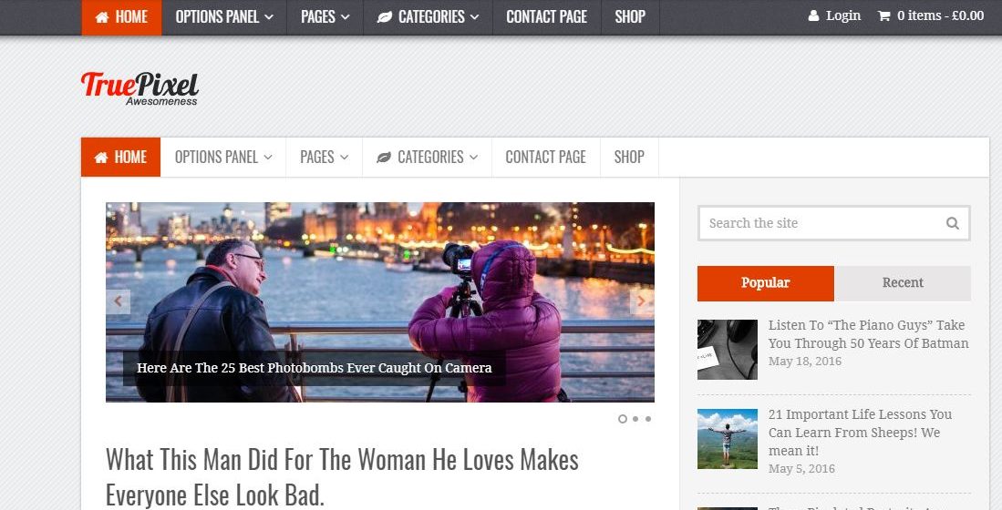Open Contact Page in the top dark bar
The height and width of the screenshot is (510, 1002).
coord(547,17)
